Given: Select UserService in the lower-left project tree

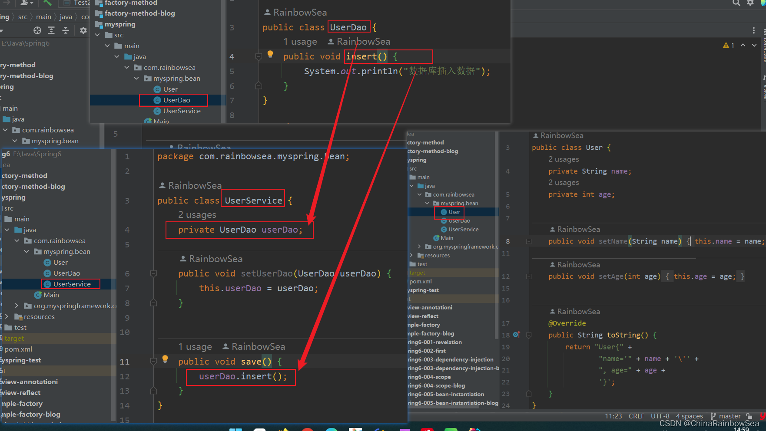Looking at the screenshot, I should tap(72, 284).
